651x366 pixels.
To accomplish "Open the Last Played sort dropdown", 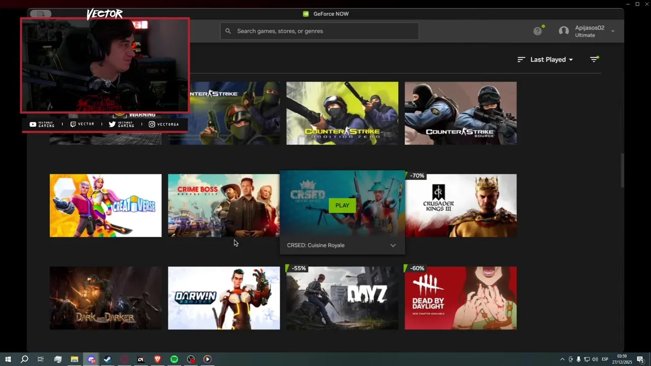I will tap(545, 59).
